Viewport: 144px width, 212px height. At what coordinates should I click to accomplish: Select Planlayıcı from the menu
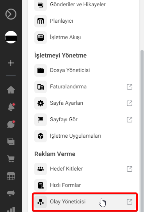(84, 21)
